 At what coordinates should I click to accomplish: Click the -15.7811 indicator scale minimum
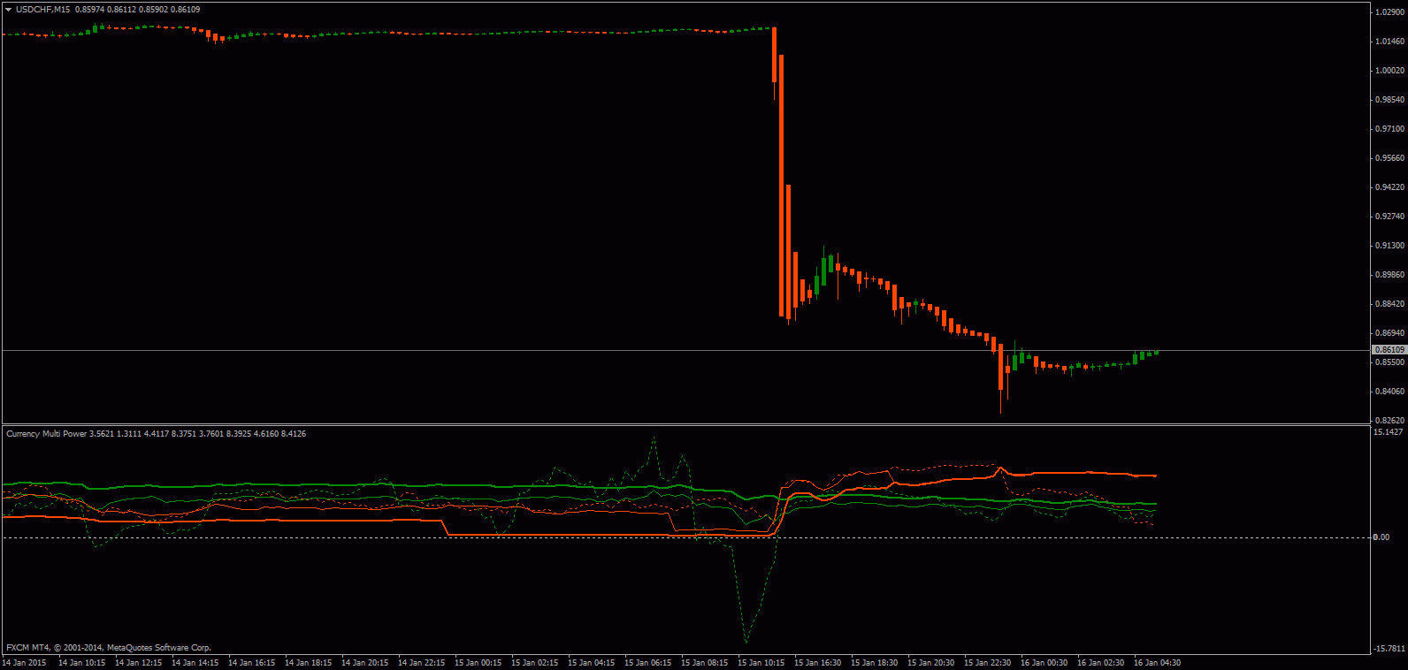[x=1388, y=649]
